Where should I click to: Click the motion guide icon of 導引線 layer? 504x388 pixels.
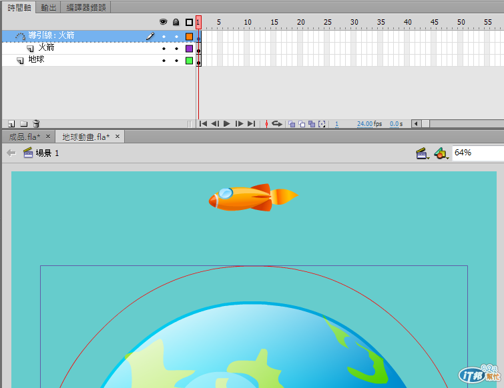(20, 36)
